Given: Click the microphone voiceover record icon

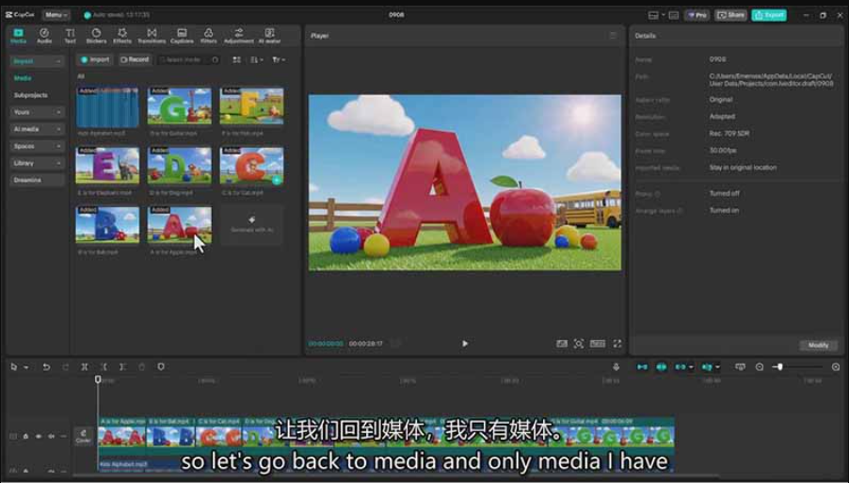Looking at the screenshot, I should coord(616,366).
